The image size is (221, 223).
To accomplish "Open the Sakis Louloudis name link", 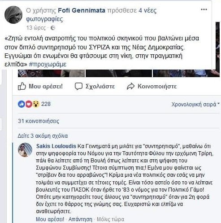I will (x=56, y=146).
